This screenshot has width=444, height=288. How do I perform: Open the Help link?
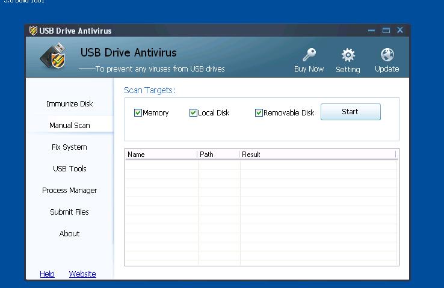tap(47, 274)
